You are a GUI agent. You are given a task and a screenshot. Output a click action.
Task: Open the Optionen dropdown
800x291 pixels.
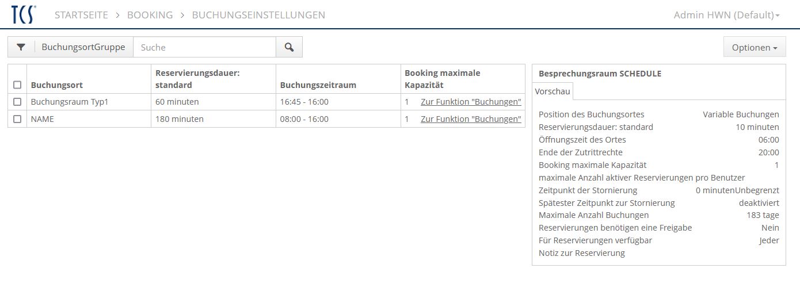tap(754, 48)
